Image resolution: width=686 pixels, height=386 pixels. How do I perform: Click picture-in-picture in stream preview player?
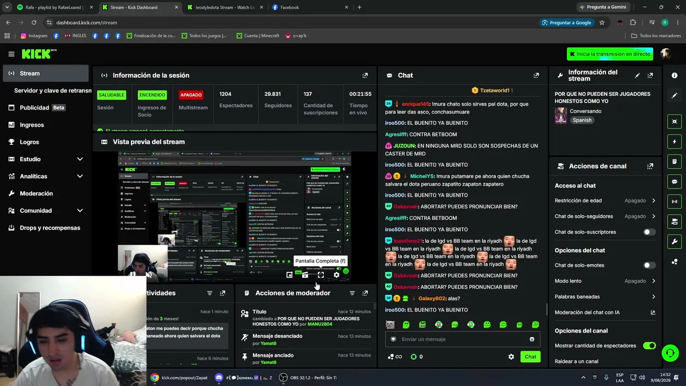point(289,275)
